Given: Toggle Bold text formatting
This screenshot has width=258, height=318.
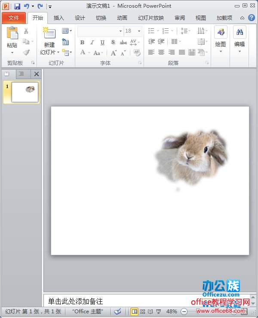Looking at the screenshot, I should [x=82, y=43].
